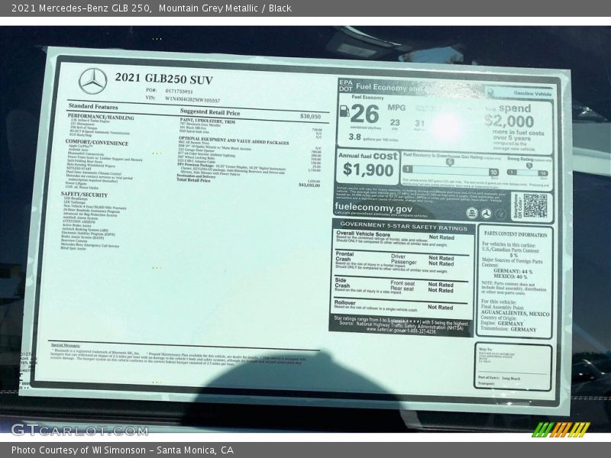Click the Smartphone QR Code on the EPA label
The height and width of the screenshot is (458, 611).
pos(535,206)
